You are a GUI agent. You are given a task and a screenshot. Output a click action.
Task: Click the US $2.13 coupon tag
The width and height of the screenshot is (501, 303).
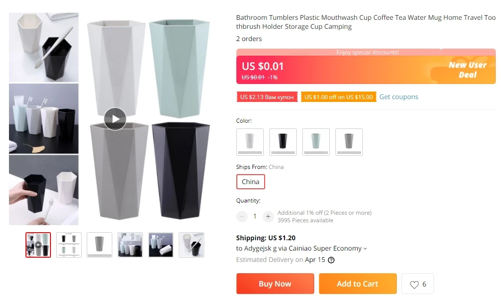tap(267, 97)
